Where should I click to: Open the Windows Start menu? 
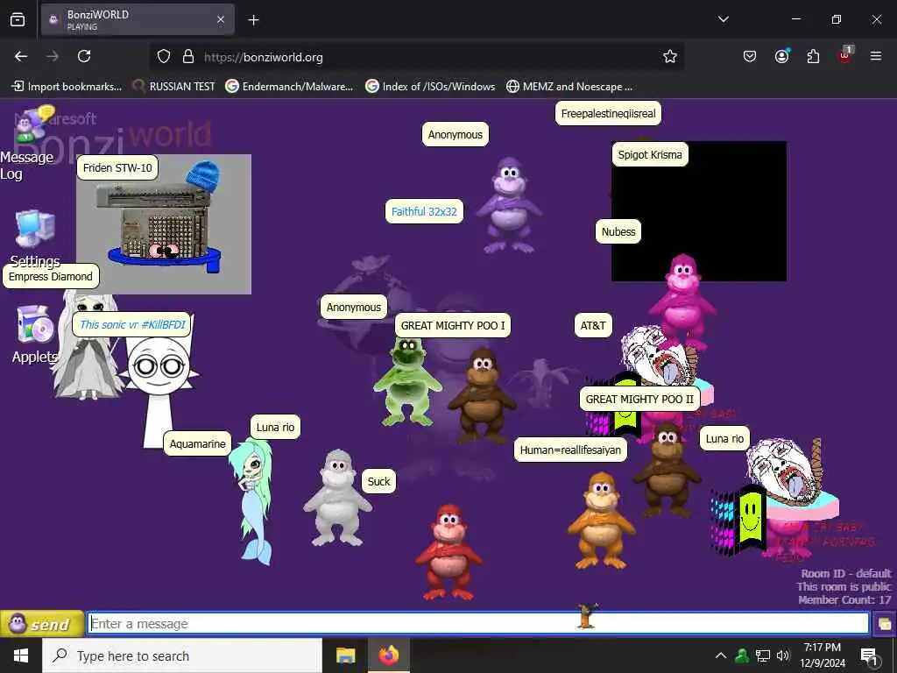21,655
